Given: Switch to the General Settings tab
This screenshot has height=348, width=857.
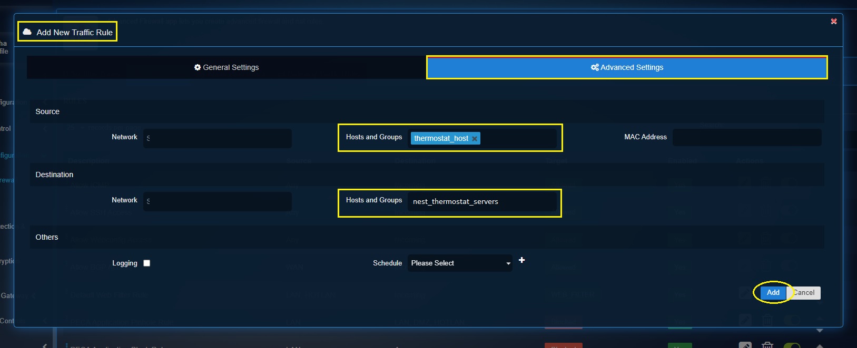Looking at the screenshot, I should pyautogui.click(x=226, y=67).
